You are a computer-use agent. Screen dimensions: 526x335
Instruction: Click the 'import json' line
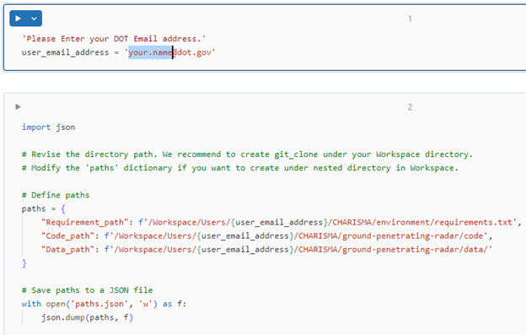coord(49,127)
